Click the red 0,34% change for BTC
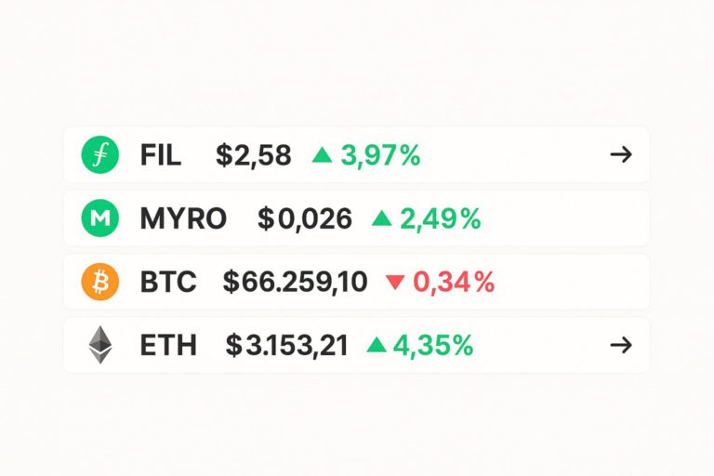 click(454, 282)
